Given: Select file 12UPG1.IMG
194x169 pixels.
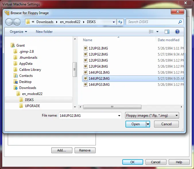Looking at the screenshot, I should pyautogui.click(x=98, y=48).
